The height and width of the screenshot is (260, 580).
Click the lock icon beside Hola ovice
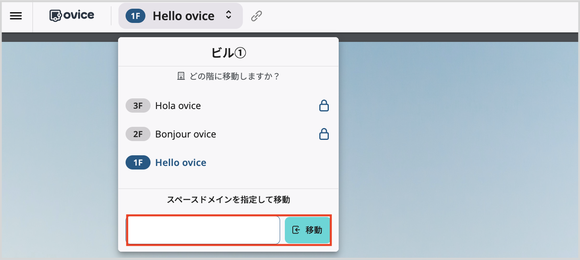tap(324, 106)
